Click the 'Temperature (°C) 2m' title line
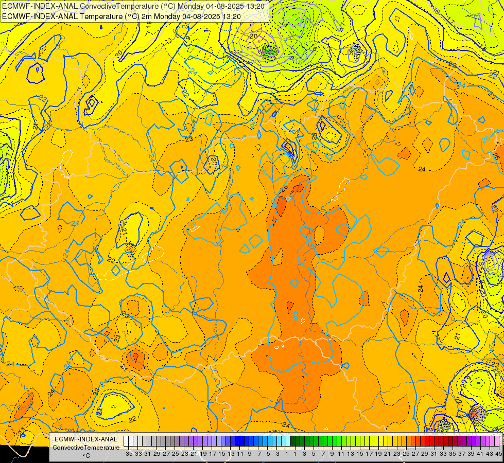This screenshot has height=463, width=504. pyautogui.click(x=121, y=16)
